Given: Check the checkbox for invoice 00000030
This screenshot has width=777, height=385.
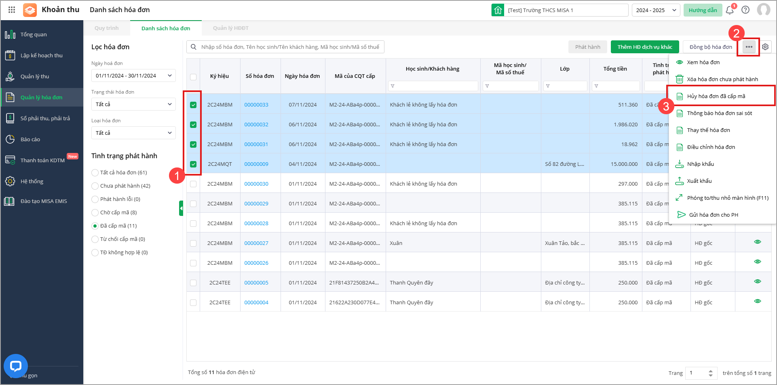Looking at the screenshot, I should click(193, 184).
